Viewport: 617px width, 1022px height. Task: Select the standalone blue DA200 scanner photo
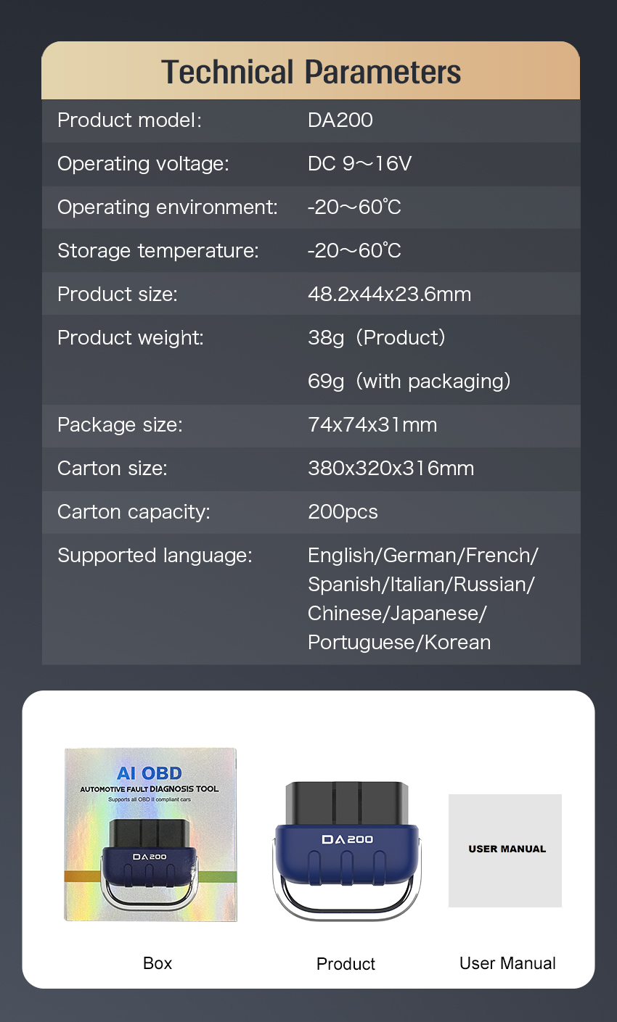pyautogui.click(x=346, y=849)
